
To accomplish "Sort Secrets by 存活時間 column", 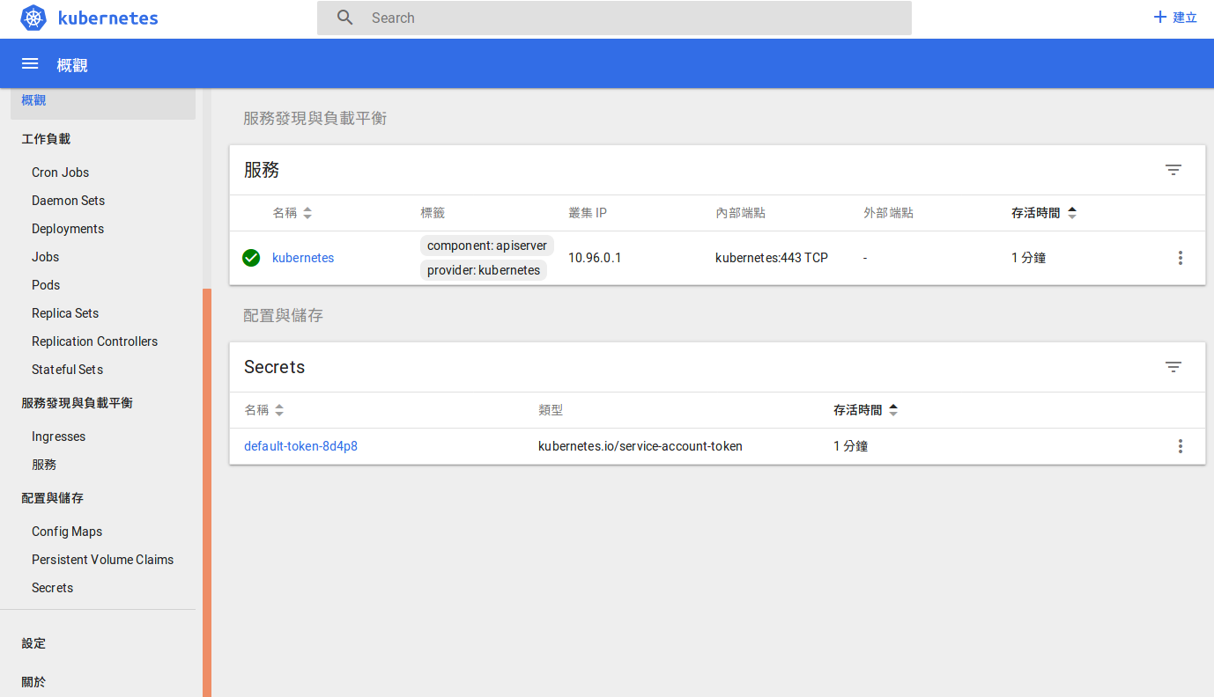I will pyautogui.click(x=865, y=410).
